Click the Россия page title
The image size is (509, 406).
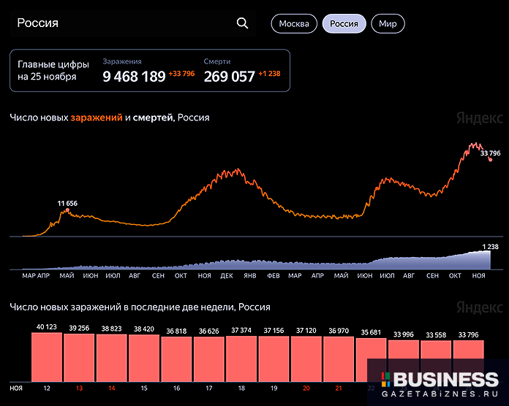pos(37,23)
